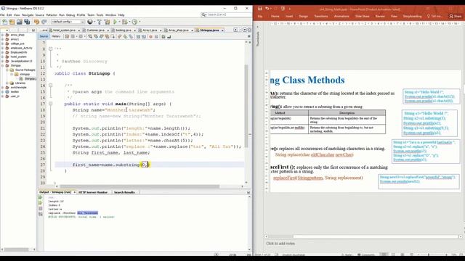Screen dimensions: 465x261
Task: Expand the Libraries node in project tree
Action: [7, 83]
